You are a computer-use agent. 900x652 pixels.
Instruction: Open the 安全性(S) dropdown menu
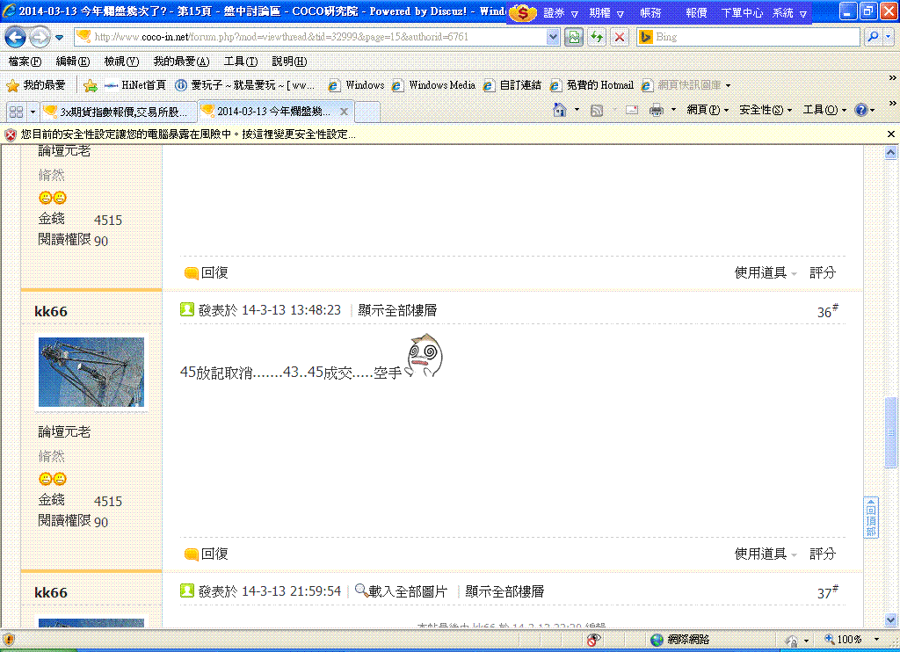point(766,110)
